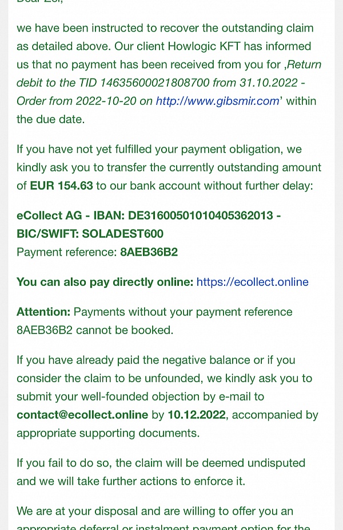Click the TID number 14635600021808700
Image resolution: width=343 pixels, height=530 pixels.
pyautogui.click(x=155, y=83)
